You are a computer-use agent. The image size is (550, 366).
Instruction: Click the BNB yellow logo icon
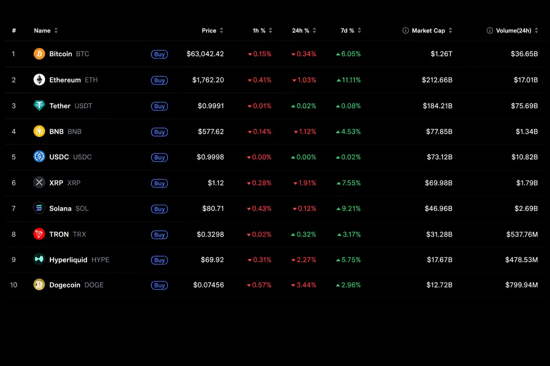(39, 131)
